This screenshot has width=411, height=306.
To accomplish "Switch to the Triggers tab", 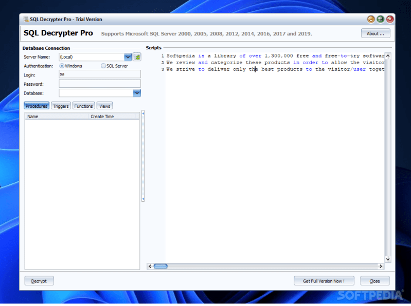I will click(x=61, y=106).
